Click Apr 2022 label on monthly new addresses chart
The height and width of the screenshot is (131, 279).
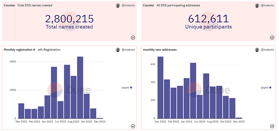186,121
